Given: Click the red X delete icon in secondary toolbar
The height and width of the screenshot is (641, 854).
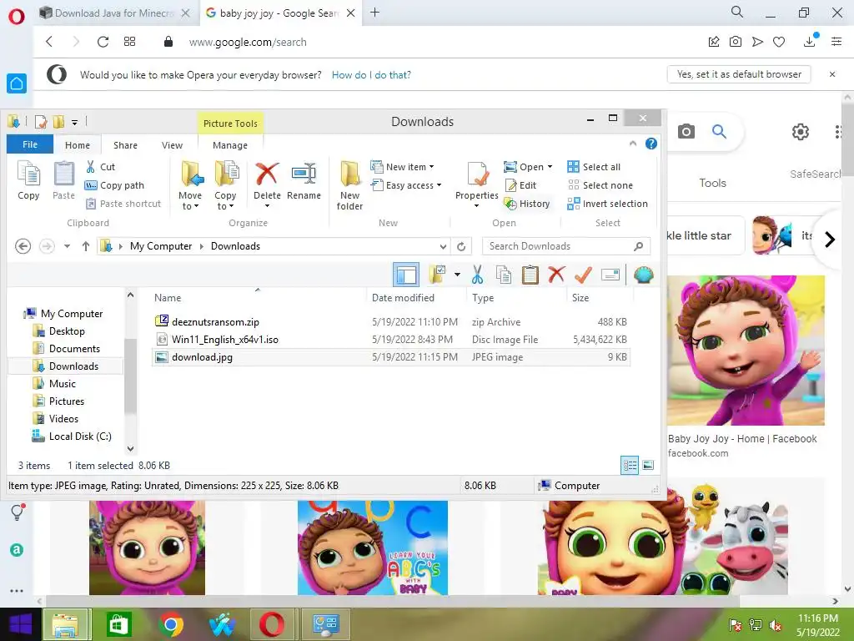Looking at the screenshot, I should (x=556, y=275).
